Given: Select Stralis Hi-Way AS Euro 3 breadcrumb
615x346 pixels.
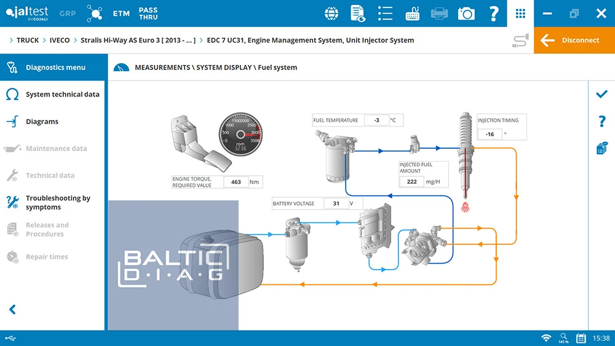Looking at the screenshot, I should pos(138,40).
